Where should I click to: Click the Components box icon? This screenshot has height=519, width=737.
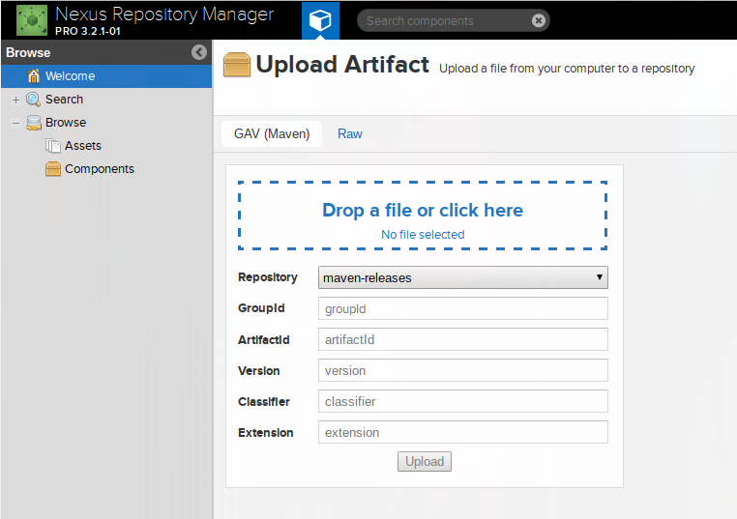coord(52,168)
